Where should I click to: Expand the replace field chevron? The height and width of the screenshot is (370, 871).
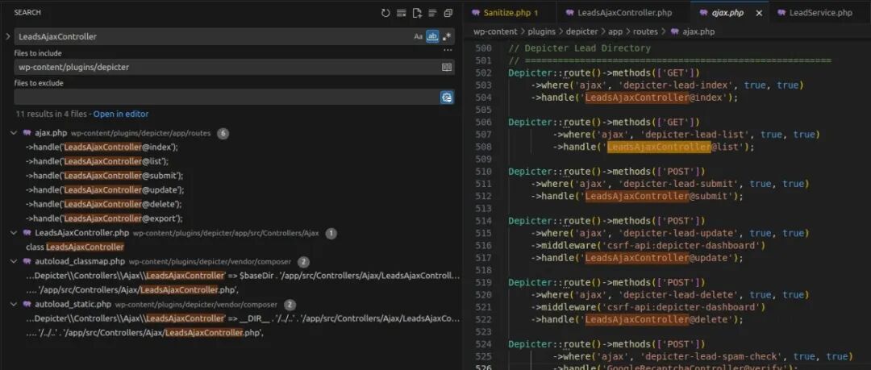pyautogui.click(x=7, y=36)
